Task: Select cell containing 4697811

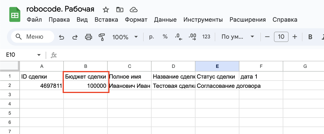Action: 42,85
